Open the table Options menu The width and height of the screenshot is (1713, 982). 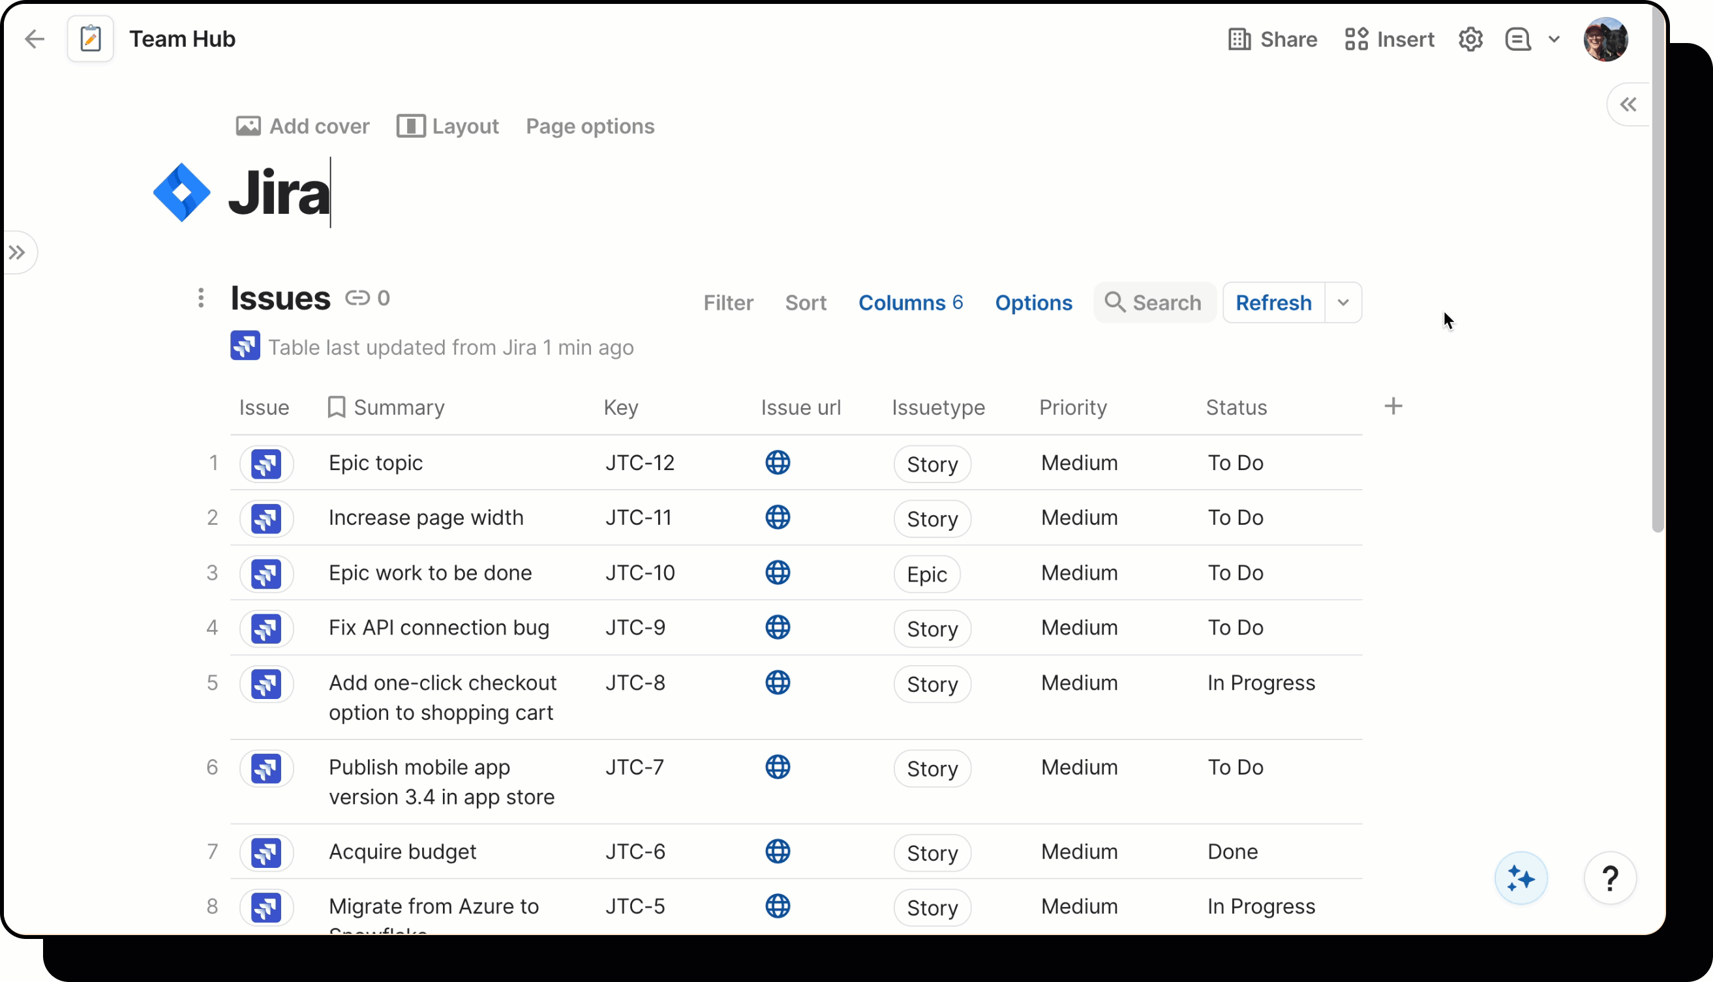point(1033,302)
